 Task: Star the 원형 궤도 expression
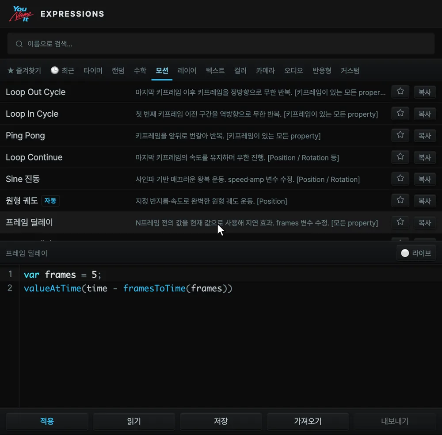coord(400,200)
